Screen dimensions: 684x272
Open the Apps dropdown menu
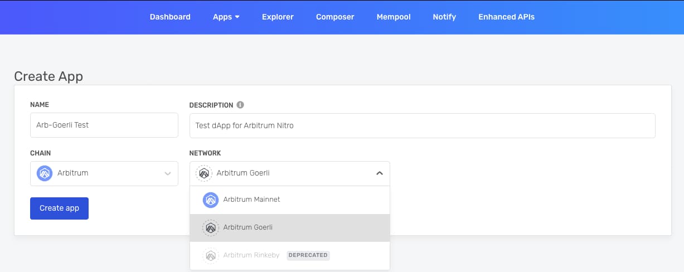click(226, 17)
